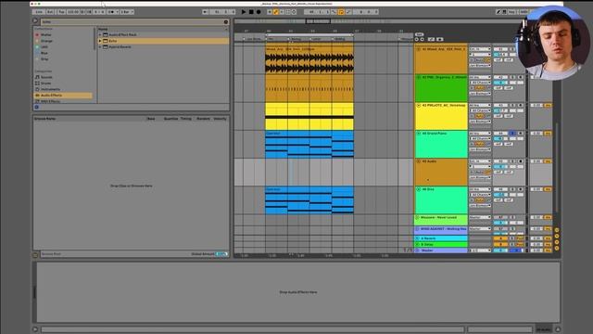The image size is (593, 334).
Task: Select the Audio Effects browser category
Action: (63, 95)
